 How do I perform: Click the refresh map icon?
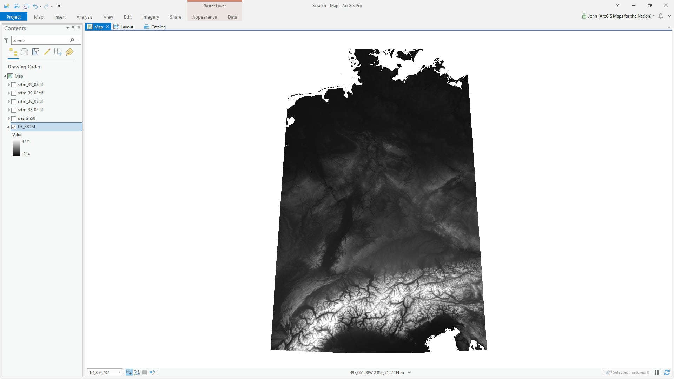pos(667,372)
